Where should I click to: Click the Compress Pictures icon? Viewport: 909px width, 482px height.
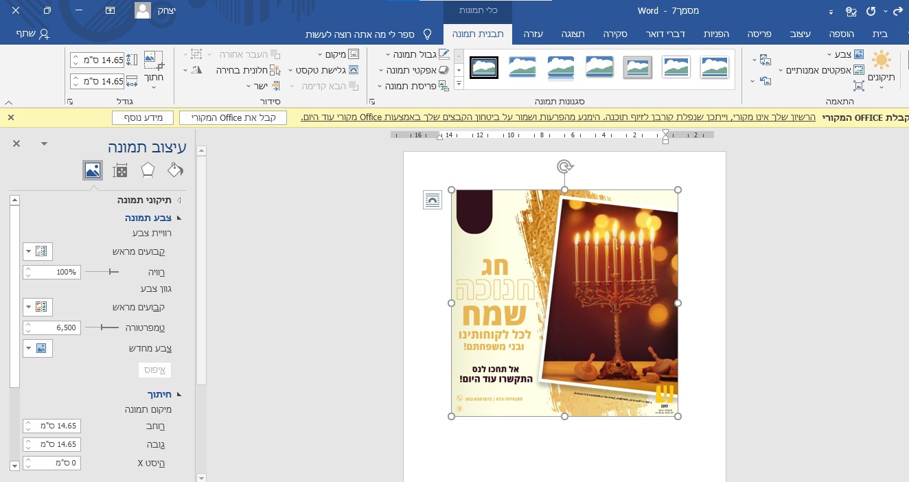click(858, 85)
